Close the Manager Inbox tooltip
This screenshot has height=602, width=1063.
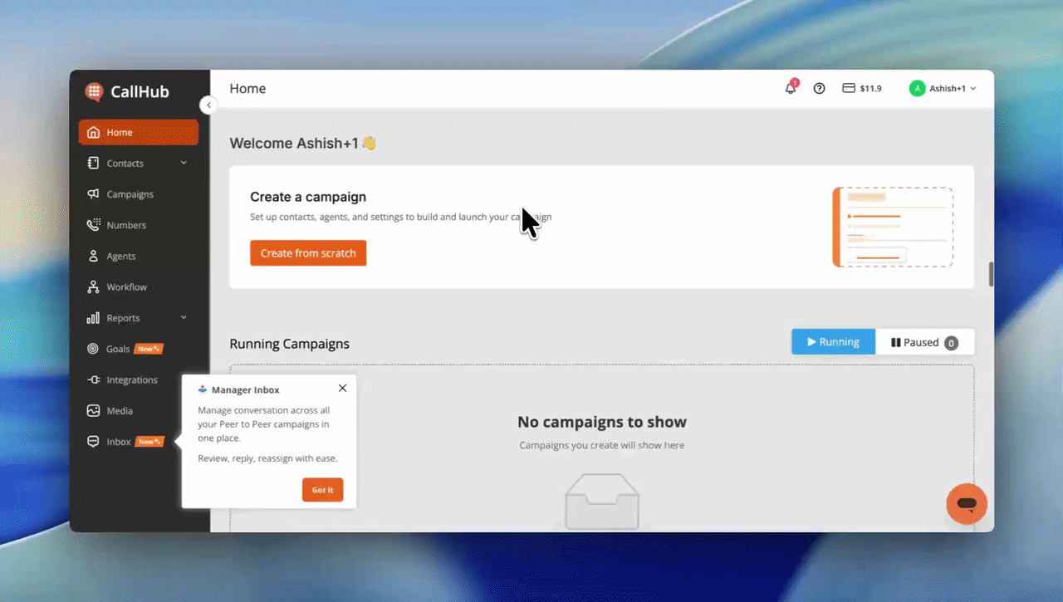tap(343, 388)
